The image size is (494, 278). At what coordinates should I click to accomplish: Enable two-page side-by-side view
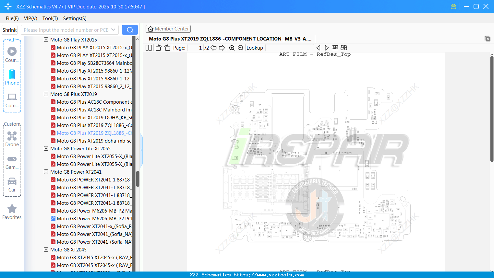point(148,48)
